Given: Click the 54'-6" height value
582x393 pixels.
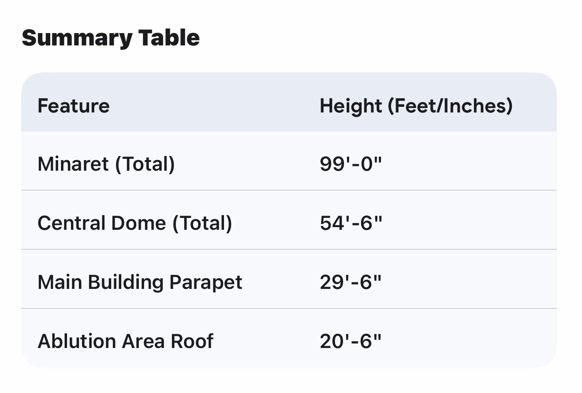Looking at the screenshot, I should tap(351, 223).
